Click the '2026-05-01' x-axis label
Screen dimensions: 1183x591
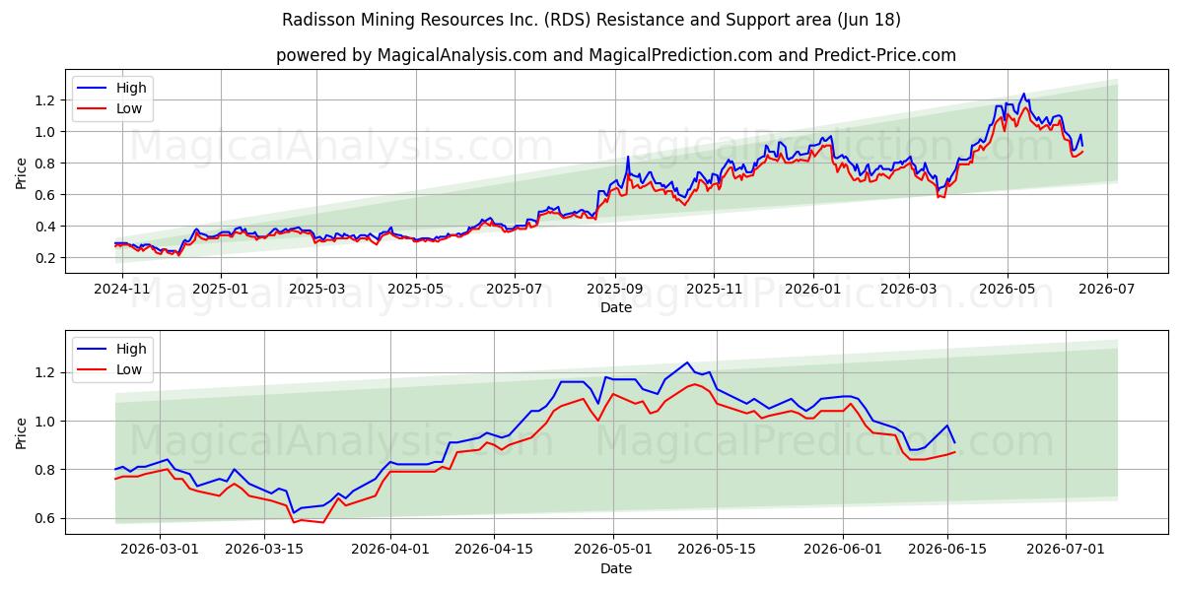[614, 551]
